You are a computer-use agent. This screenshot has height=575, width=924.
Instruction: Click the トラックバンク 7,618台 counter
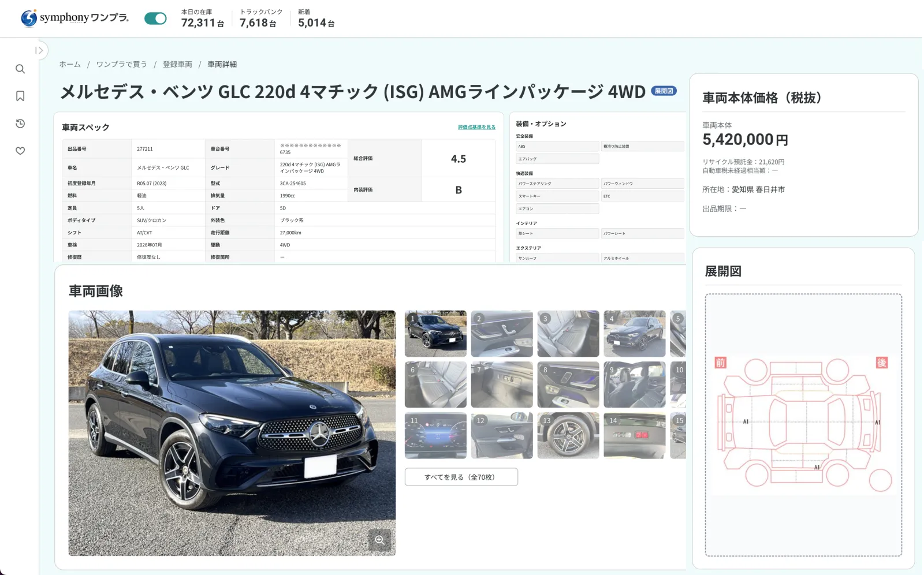click(x=260, y=18)
